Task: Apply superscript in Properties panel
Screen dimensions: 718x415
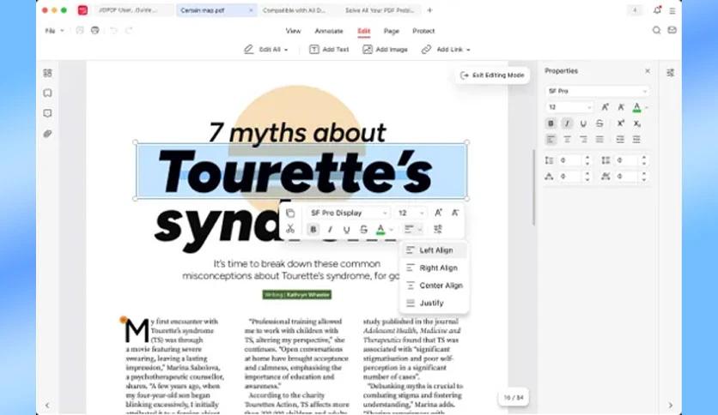Action: click(x=620, y=123)
